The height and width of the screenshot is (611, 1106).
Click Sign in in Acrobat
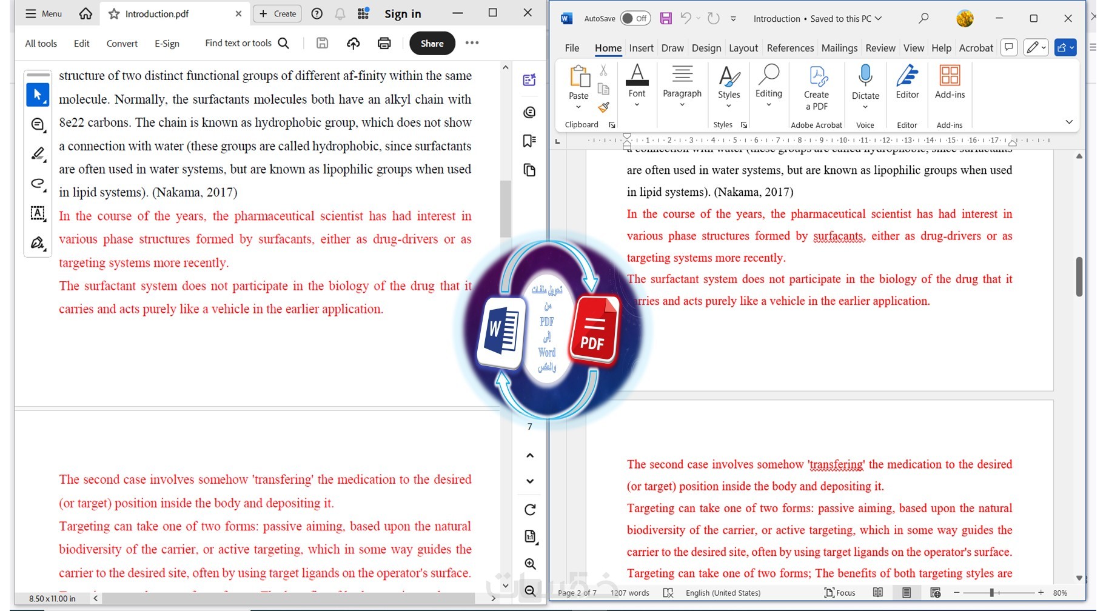[403, 14]
